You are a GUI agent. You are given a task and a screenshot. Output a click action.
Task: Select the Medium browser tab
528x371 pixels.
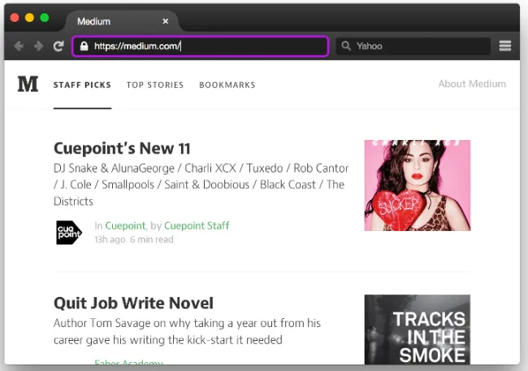pyautogui.click(x=122, y=21)
